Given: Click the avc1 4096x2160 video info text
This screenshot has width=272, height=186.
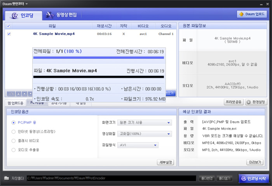Looking at the screenshot, I should coord(232,63).
